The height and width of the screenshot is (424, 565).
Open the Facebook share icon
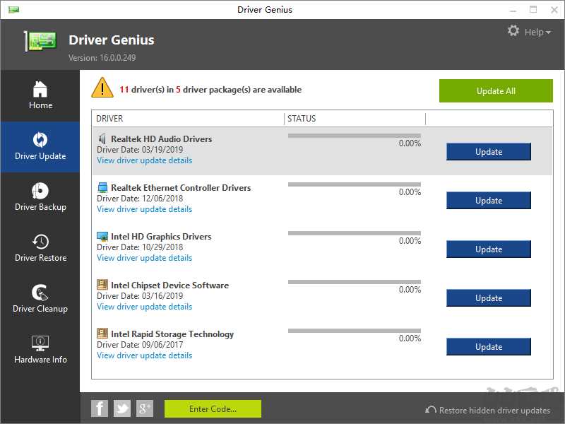click(100, 408)
